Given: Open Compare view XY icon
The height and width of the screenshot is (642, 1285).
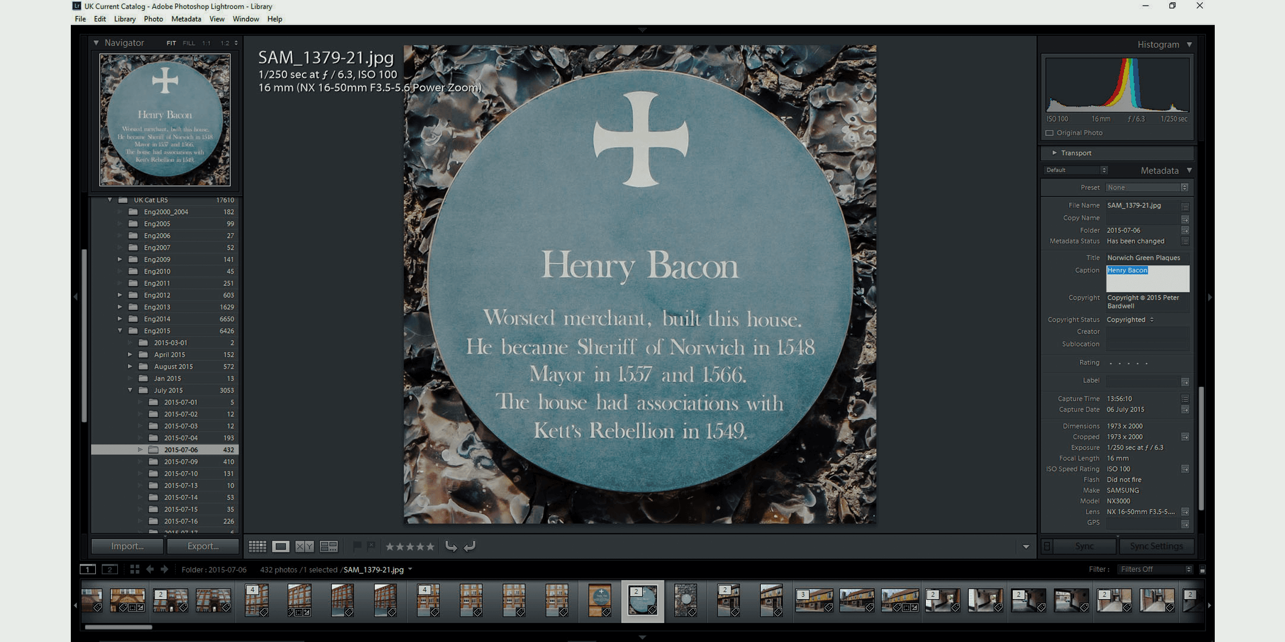Looking at the screenshot, I should coord(304,546).
